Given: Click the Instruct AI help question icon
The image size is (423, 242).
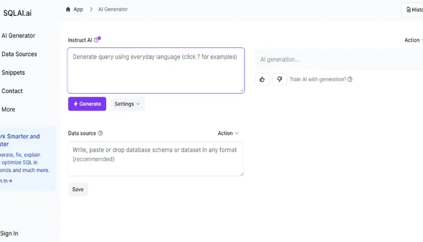Looking at the screenshot, I should 96,41.
